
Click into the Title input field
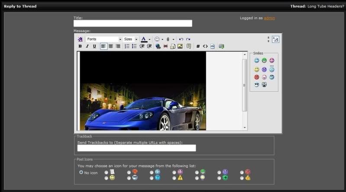133,23
